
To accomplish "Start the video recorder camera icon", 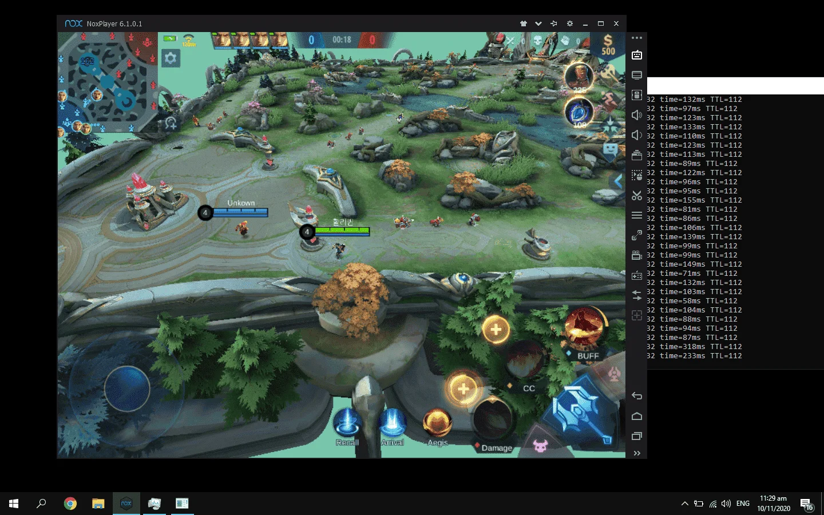I will pos(637,255).
